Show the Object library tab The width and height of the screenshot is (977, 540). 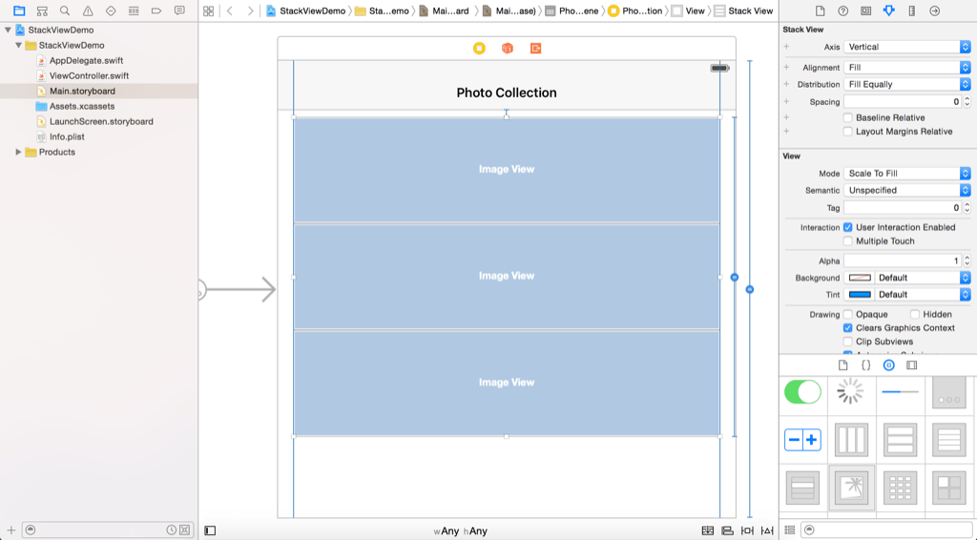click(x=888, y=365)
